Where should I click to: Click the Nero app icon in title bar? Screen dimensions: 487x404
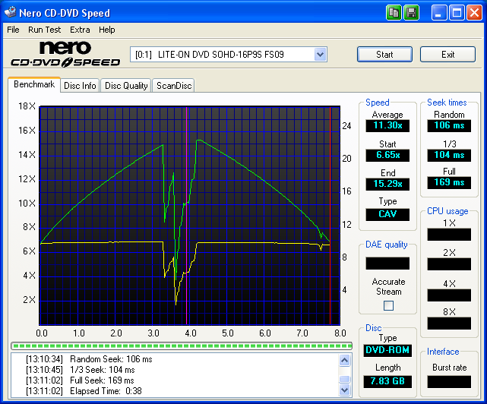coord(10,12)
